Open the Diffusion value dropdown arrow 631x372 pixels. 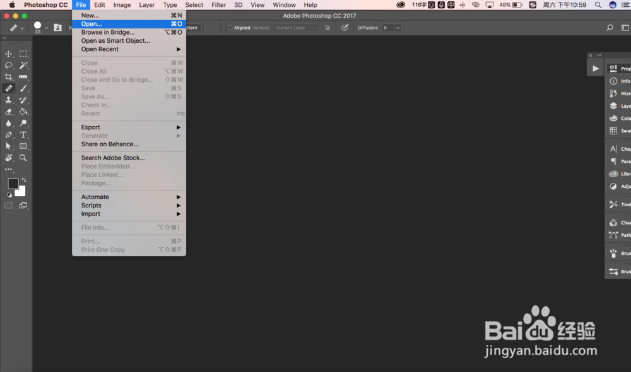tap(398, 28)
